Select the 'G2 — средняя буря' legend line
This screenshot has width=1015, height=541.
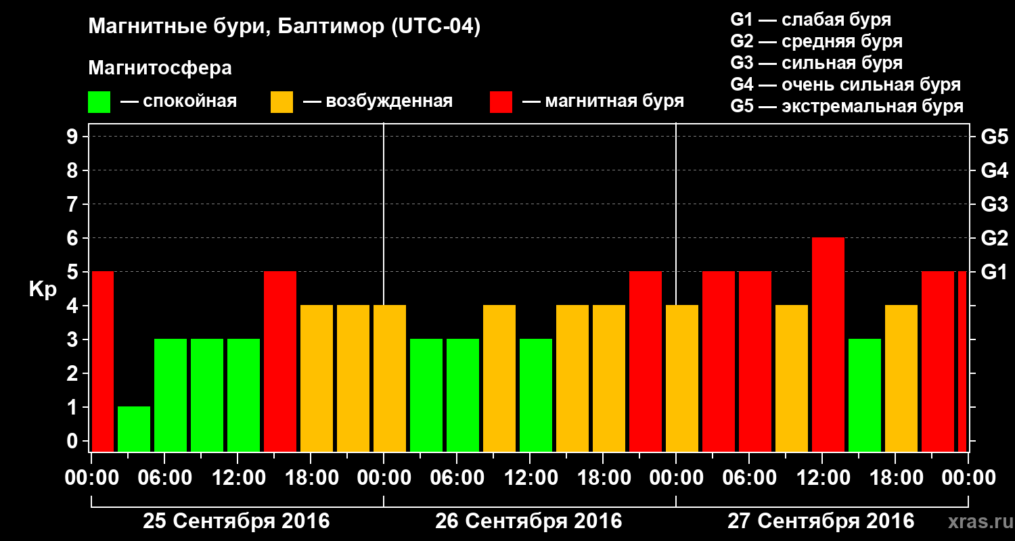pos(817,41)
